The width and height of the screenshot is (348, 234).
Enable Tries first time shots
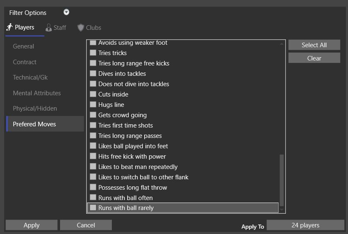93,125
